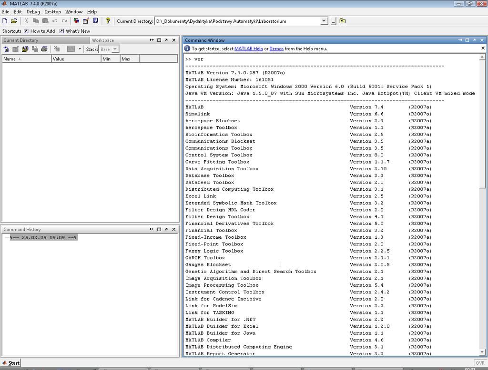The image size is (488, 370).
Task: Click the OVR status bar indicator
Action: [480, 363]
